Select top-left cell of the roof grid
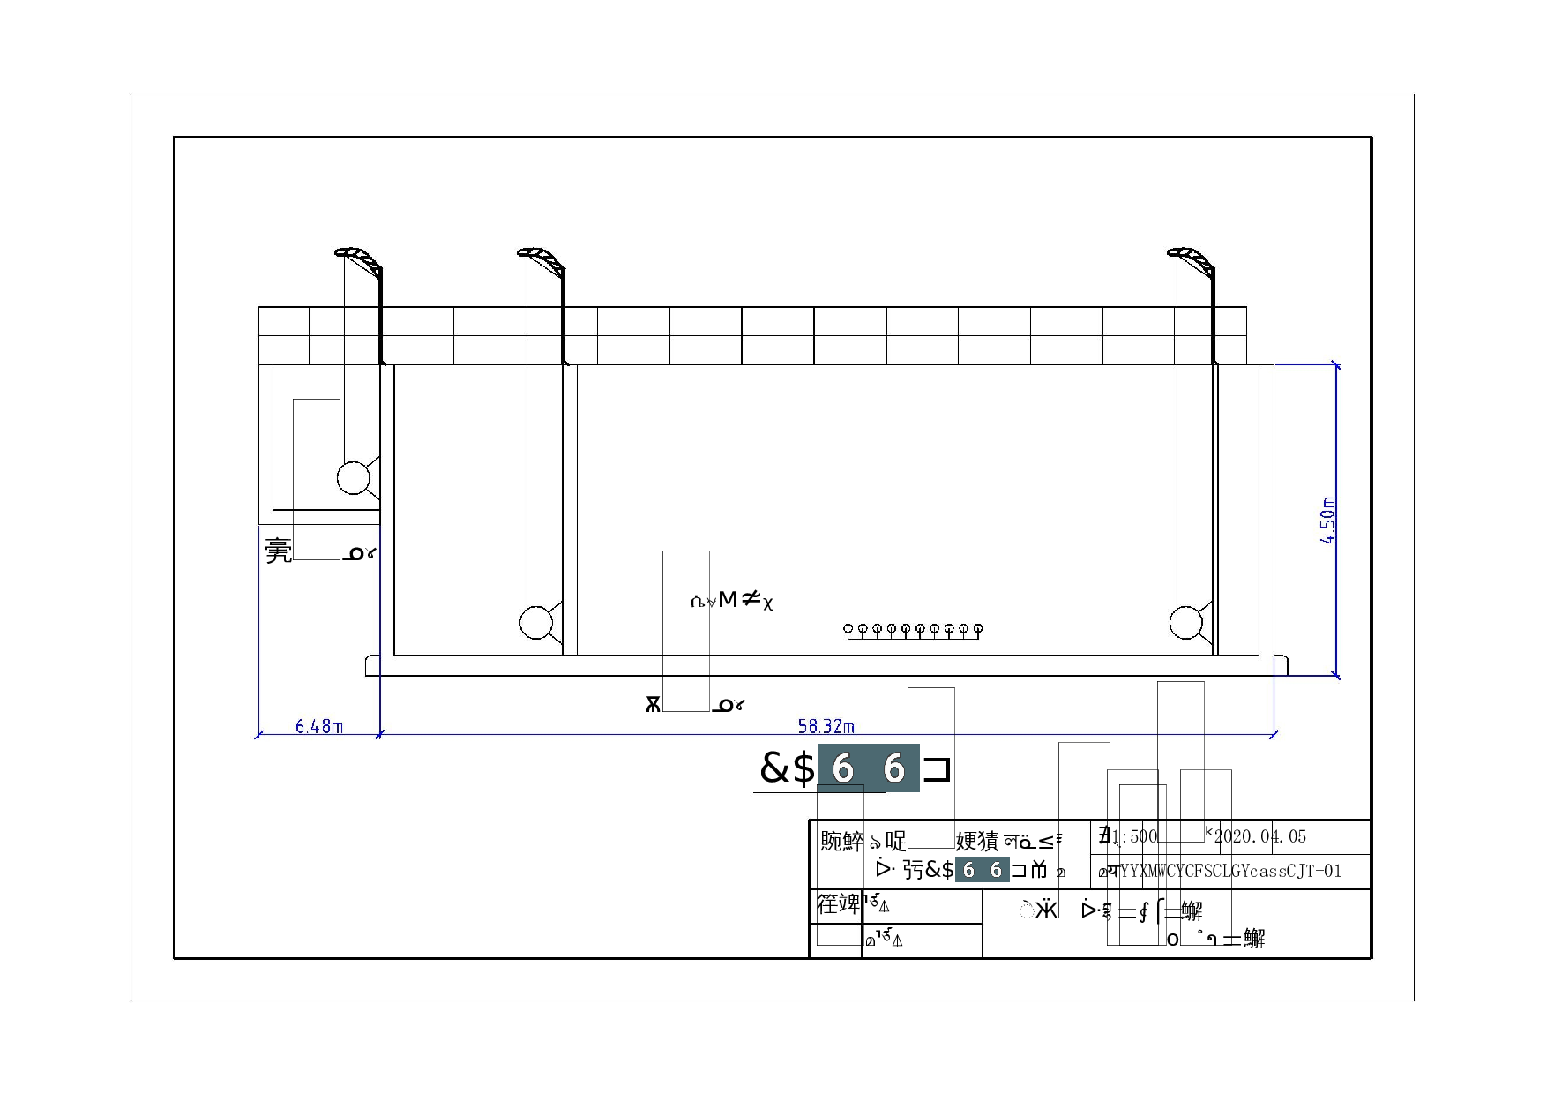Viewport: 1547px width, 1094px height. 284,321
